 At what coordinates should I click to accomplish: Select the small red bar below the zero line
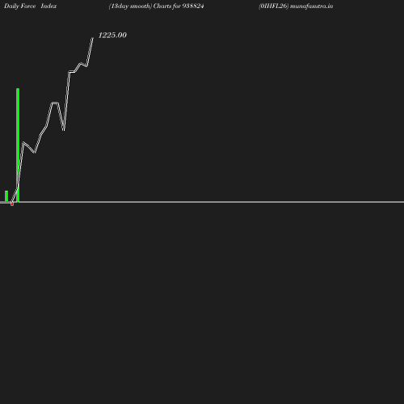(x=12, y=204)
